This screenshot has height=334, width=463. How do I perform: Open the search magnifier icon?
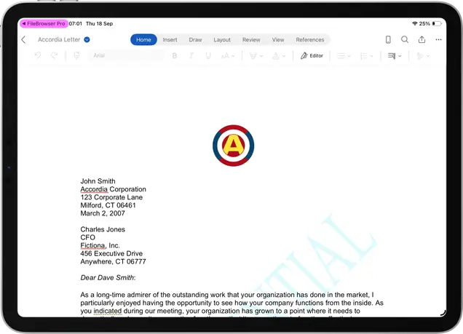click(405, 40)
